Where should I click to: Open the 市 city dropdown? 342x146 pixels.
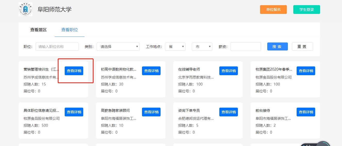202,47
